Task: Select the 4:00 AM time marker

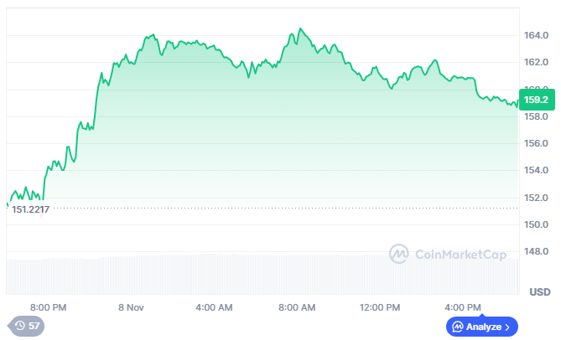Action: tap(213, 307)
